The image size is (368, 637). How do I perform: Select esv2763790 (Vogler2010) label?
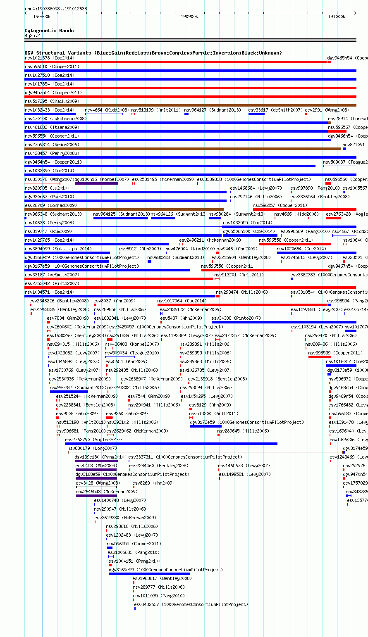coord(94,440)
